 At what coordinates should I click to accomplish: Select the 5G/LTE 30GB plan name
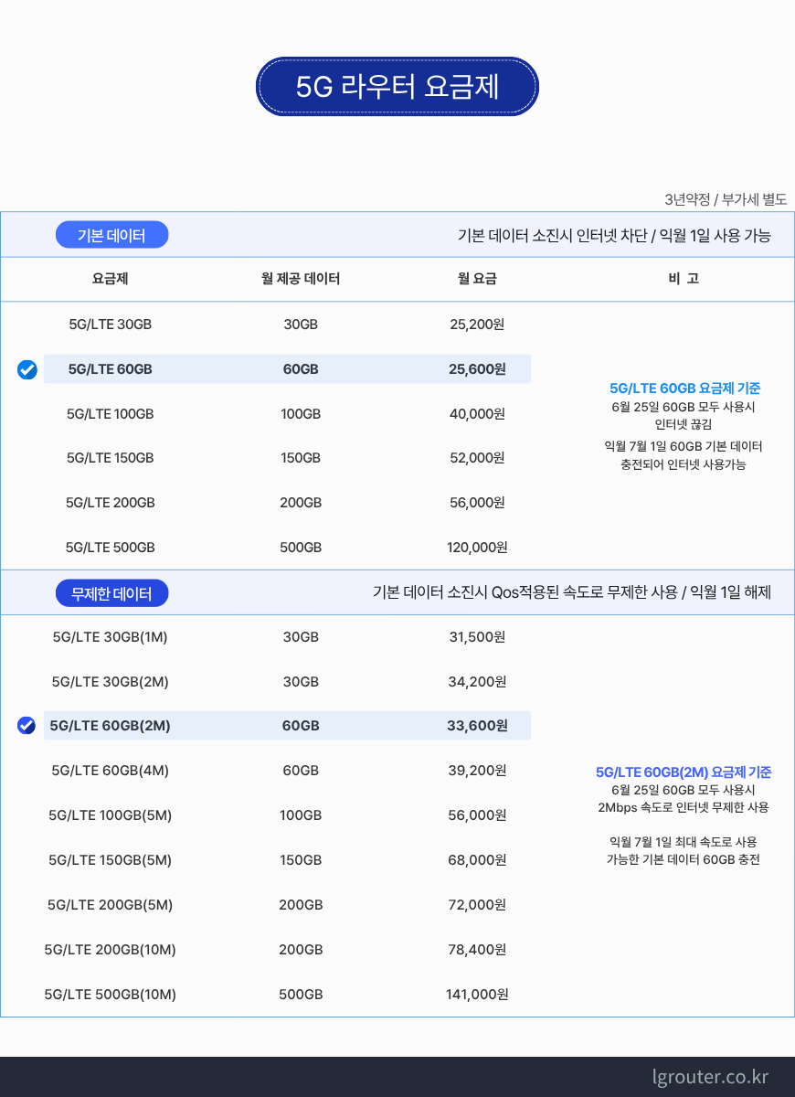pyautogui.click(x=110, y=325)
